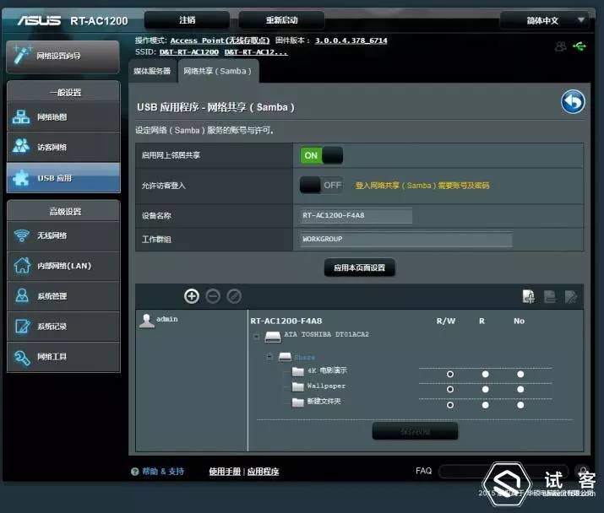Remove the selected user account
This screenshot has width=604, height=513.
[x=213, y=296]
